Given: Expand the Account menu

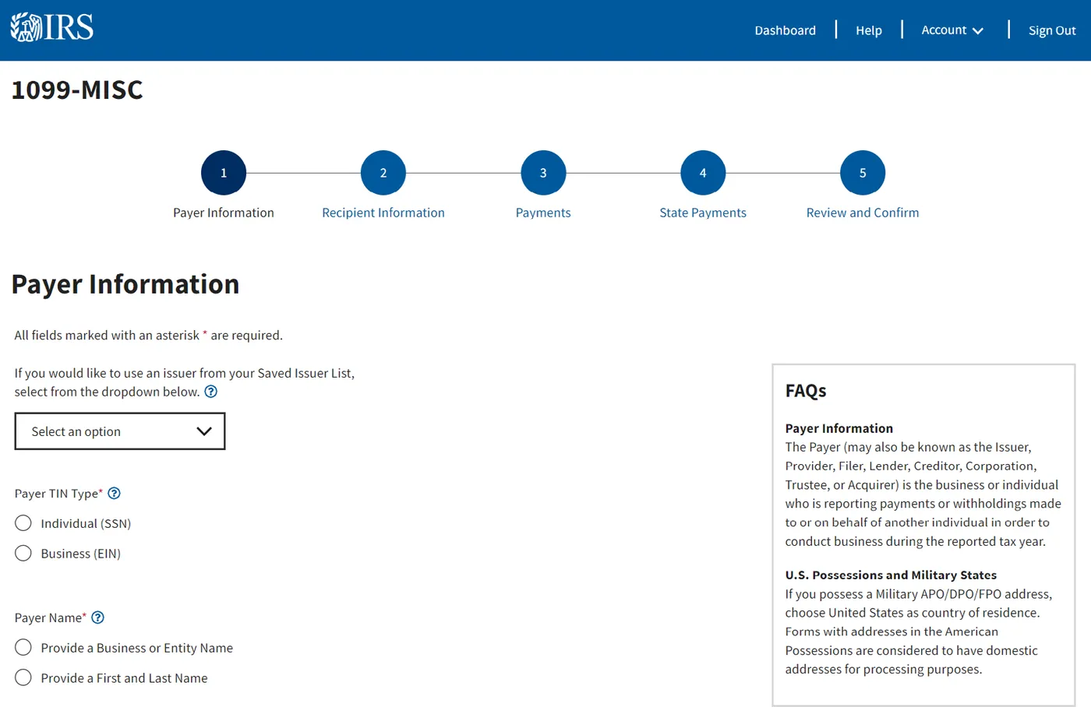Looking at the screenshot, I should [x=952, y=30].
